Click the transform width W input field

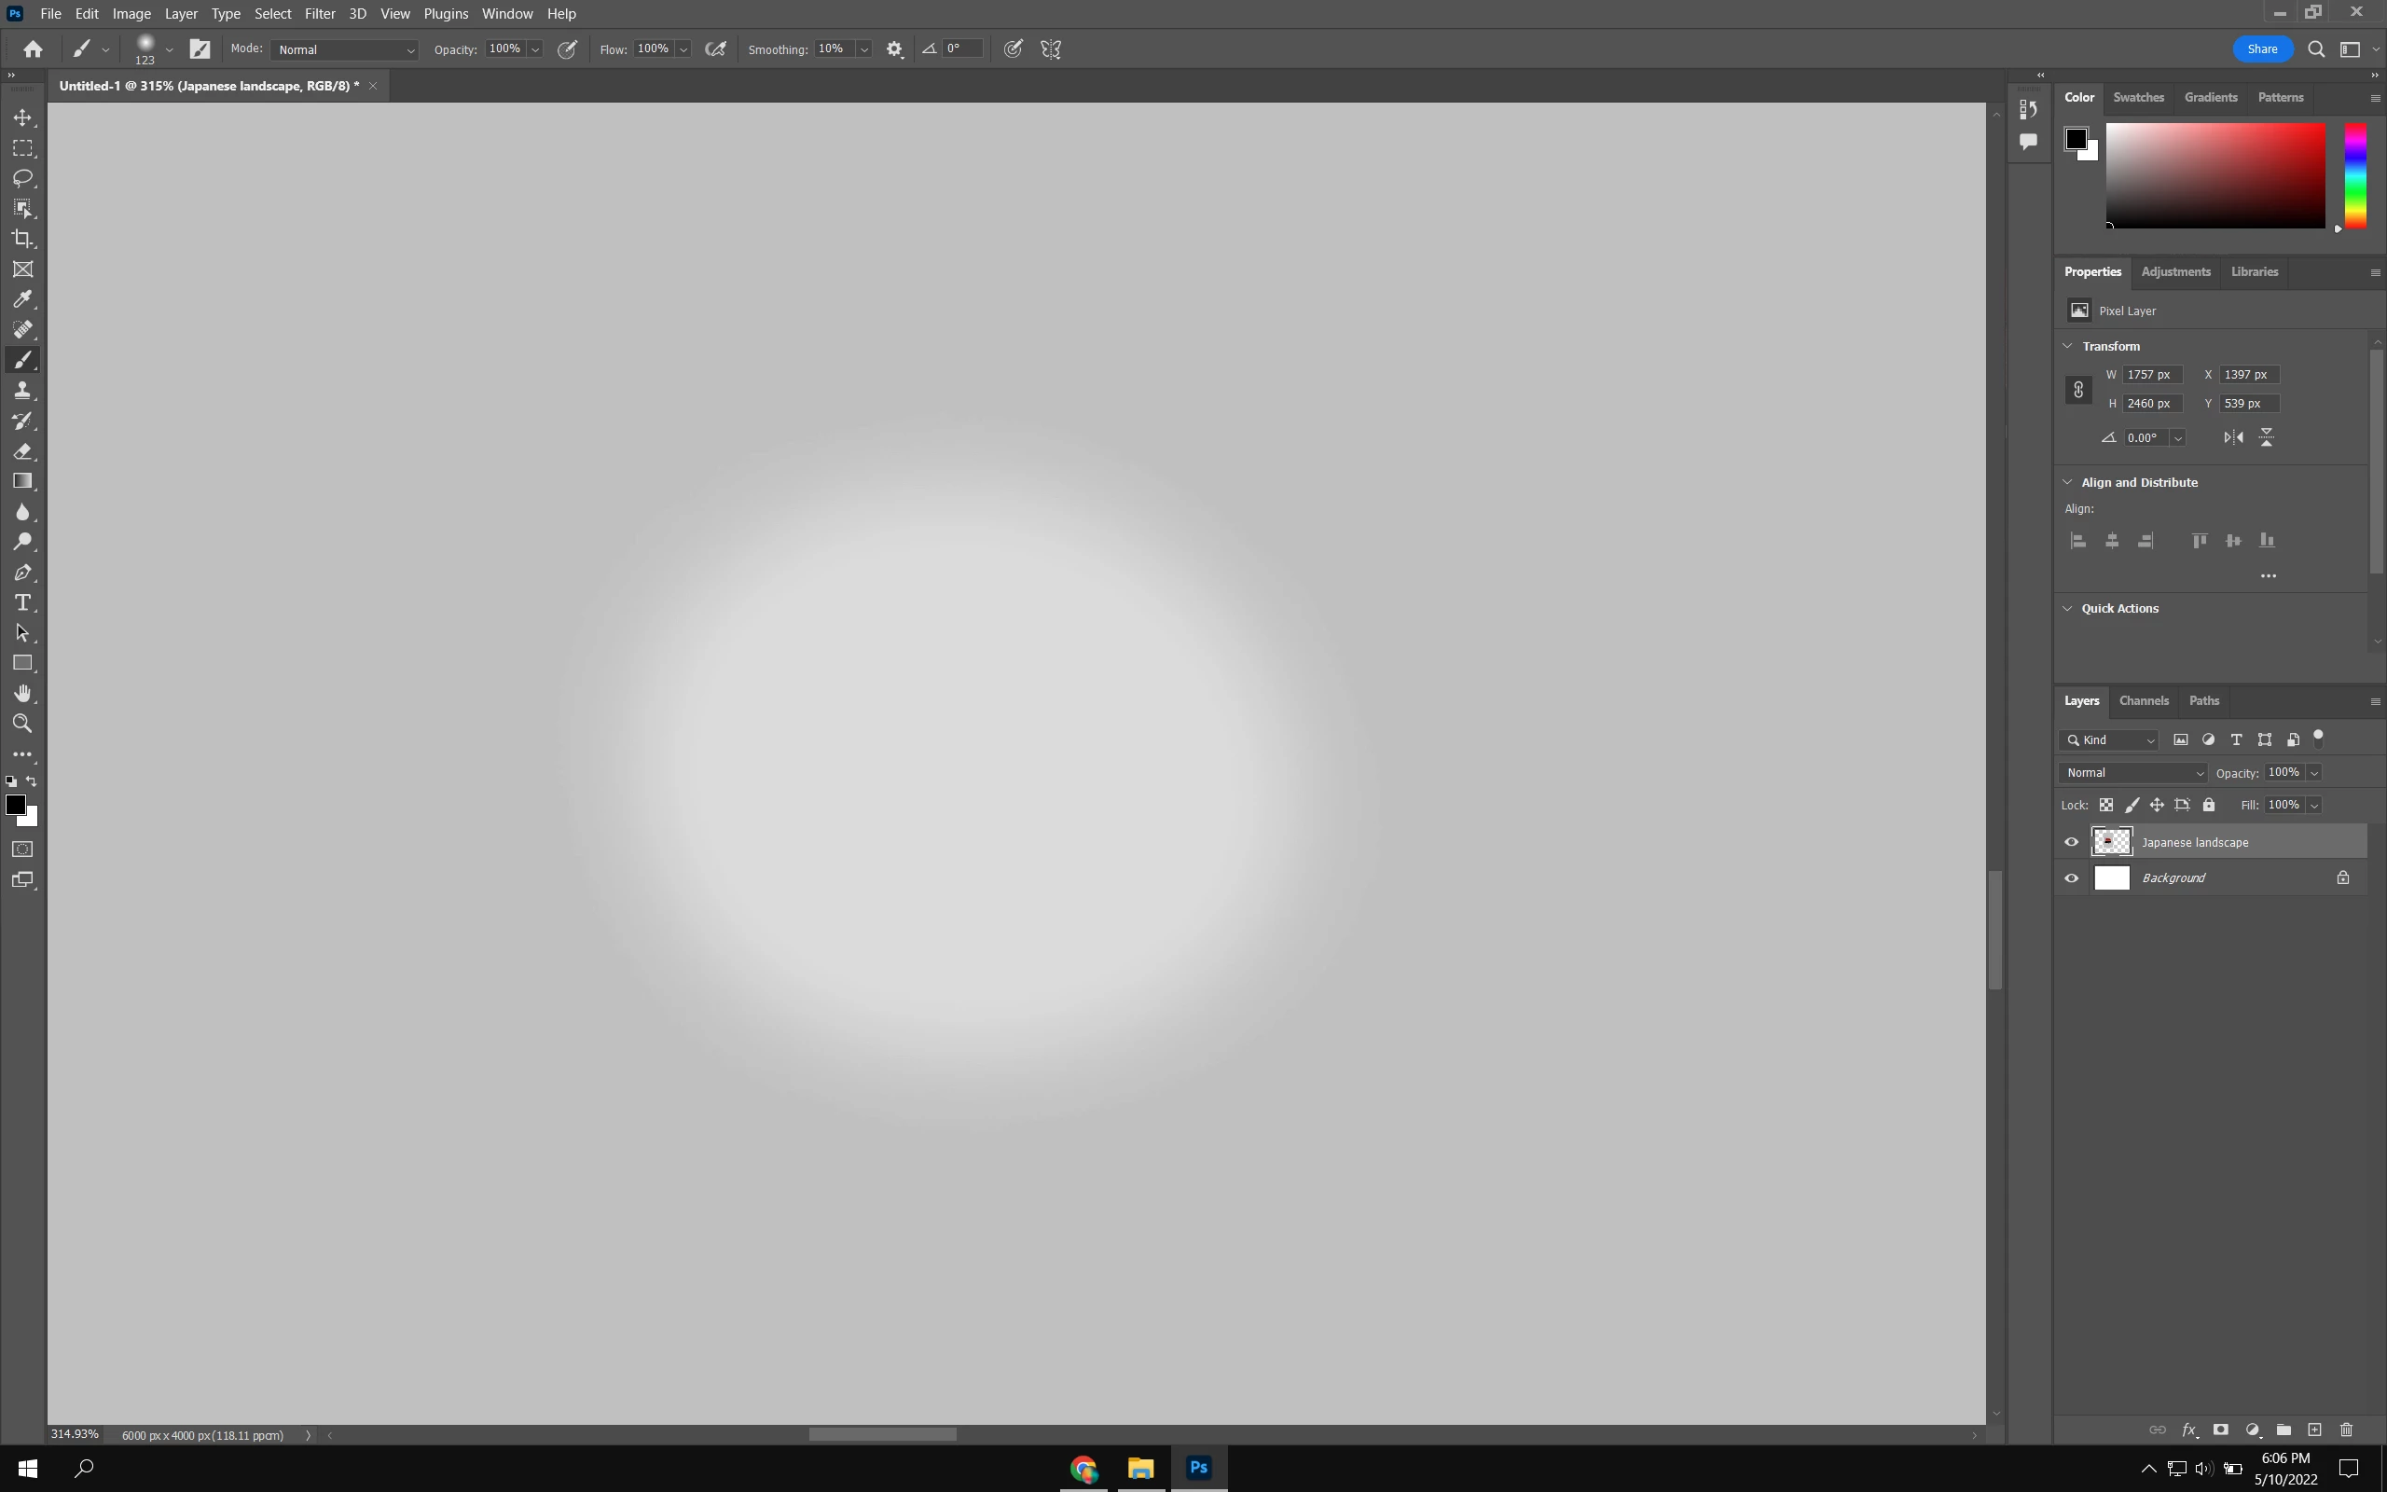click(x=2151, y=375)
